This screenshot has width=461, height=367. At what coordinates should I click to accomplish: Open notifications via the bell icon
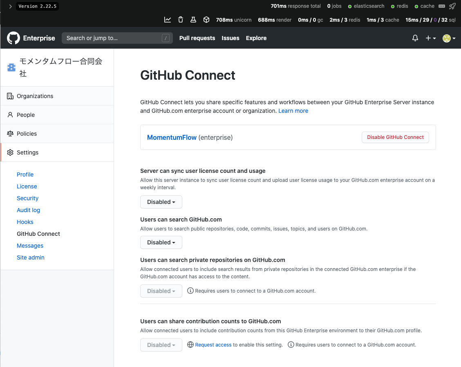(x=415, y=38)
